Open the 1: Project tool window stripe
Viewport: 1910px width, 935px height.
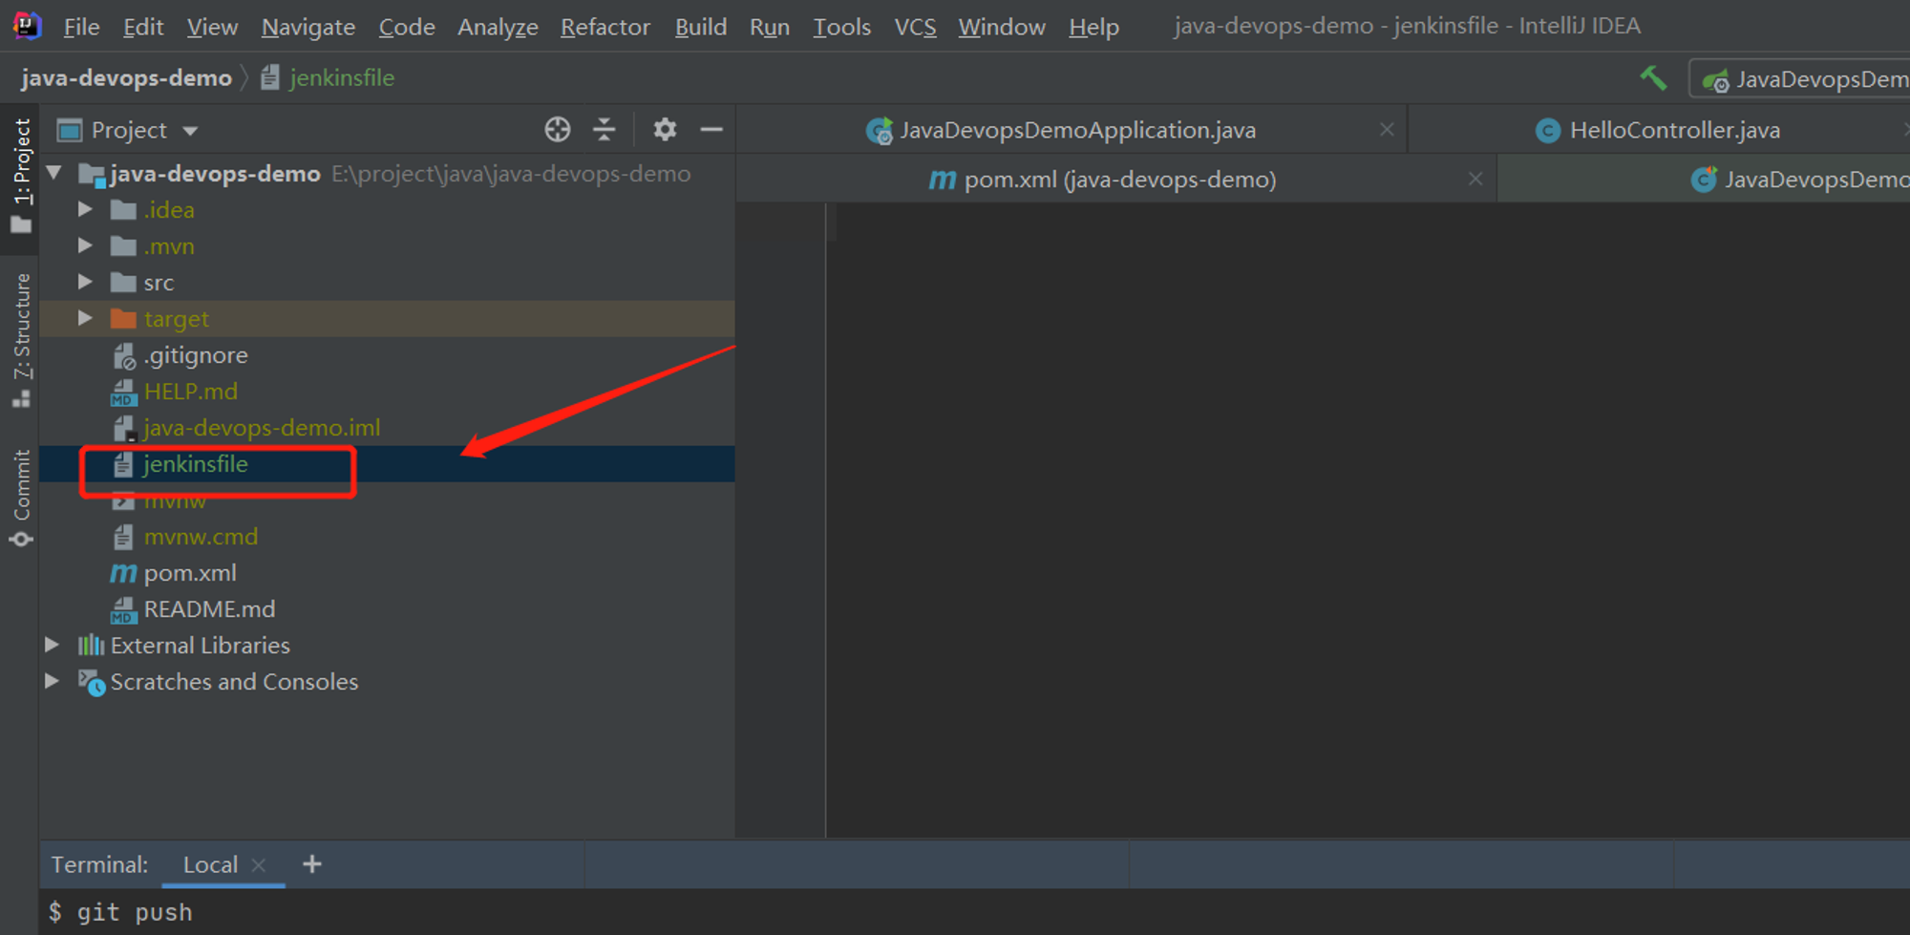(21, 177)
